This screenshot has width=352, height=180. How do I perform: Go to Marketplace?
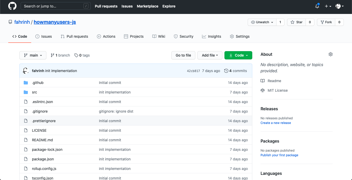[148, 6]
